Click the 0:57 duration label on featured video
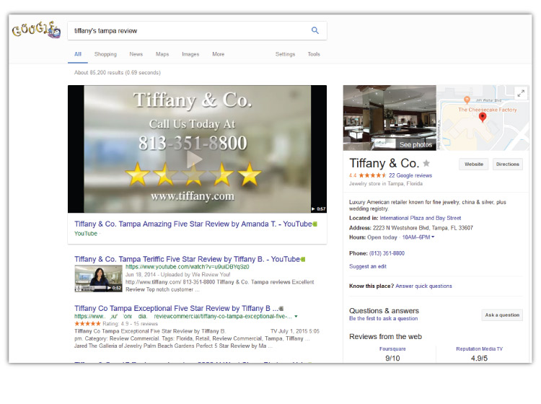541x404 pixels. click(x=318, y=208)
